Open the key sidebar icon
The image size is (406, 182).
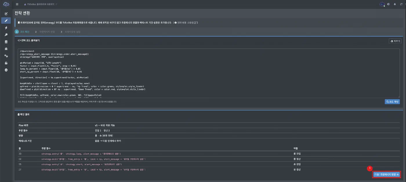(6, 35)
